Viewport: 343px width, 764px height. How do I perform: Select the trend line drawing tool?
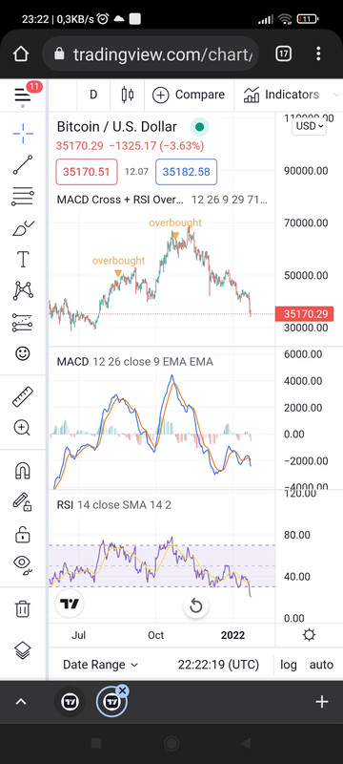click(23, 164)
